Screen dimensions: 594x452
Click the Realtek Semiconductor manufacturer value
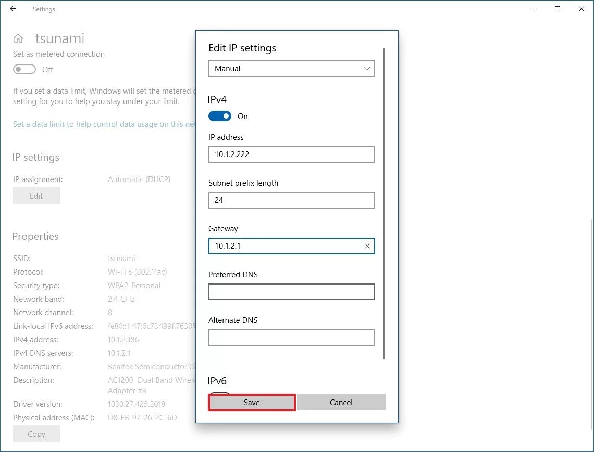click(x=152, y=367)
